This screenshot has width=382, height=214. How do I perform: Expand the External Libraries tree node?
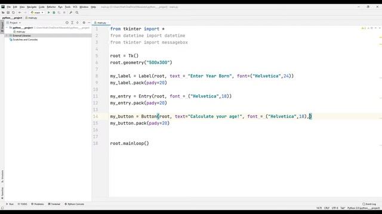coord(7,36)
